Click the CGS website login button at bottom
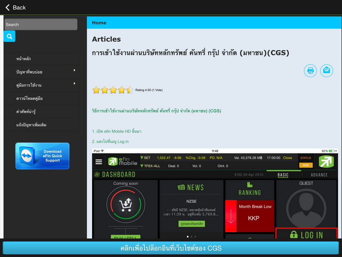Viewport: 342px width, 257px height. pos(171,248)
